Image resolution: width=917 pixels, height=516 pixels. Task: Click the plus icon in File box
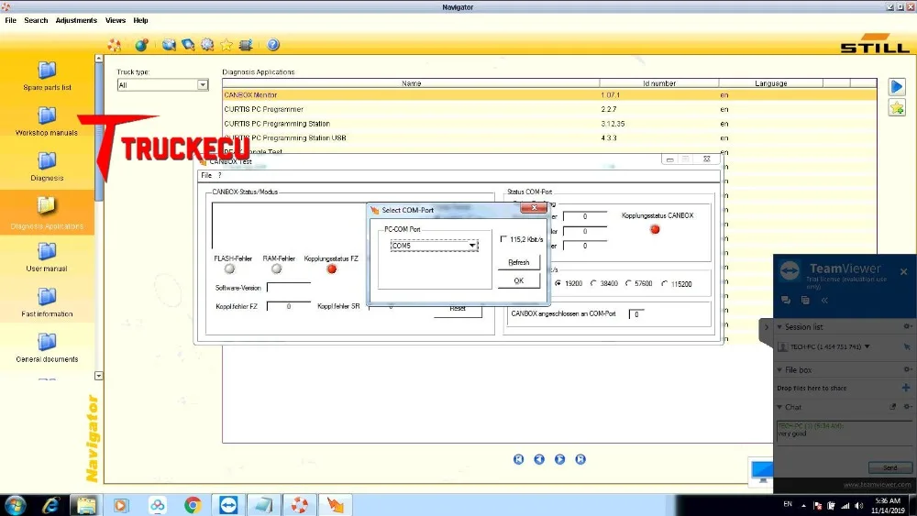pyautogui.click(x=906, y=388)
